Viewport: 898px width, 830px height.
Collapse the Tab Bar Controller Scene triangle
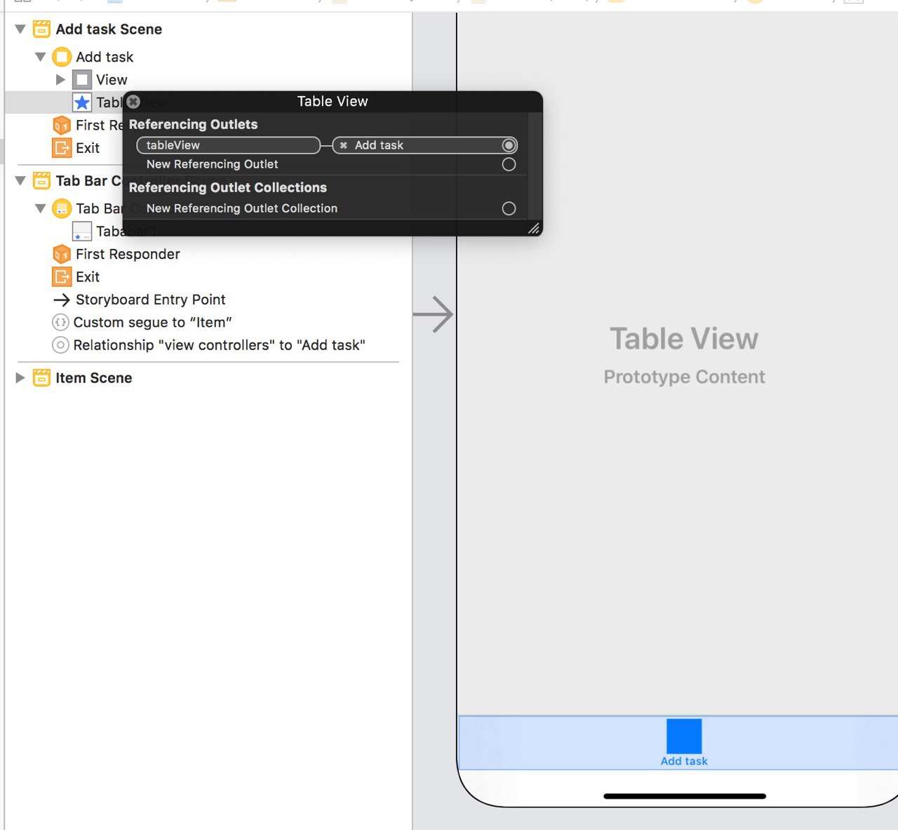coord(20,181)
